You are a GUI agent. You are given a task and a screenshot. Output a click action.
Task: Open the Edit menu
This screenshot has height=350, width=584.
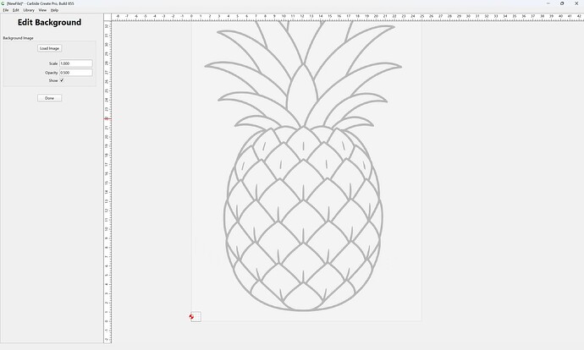[x=15, y=10]
